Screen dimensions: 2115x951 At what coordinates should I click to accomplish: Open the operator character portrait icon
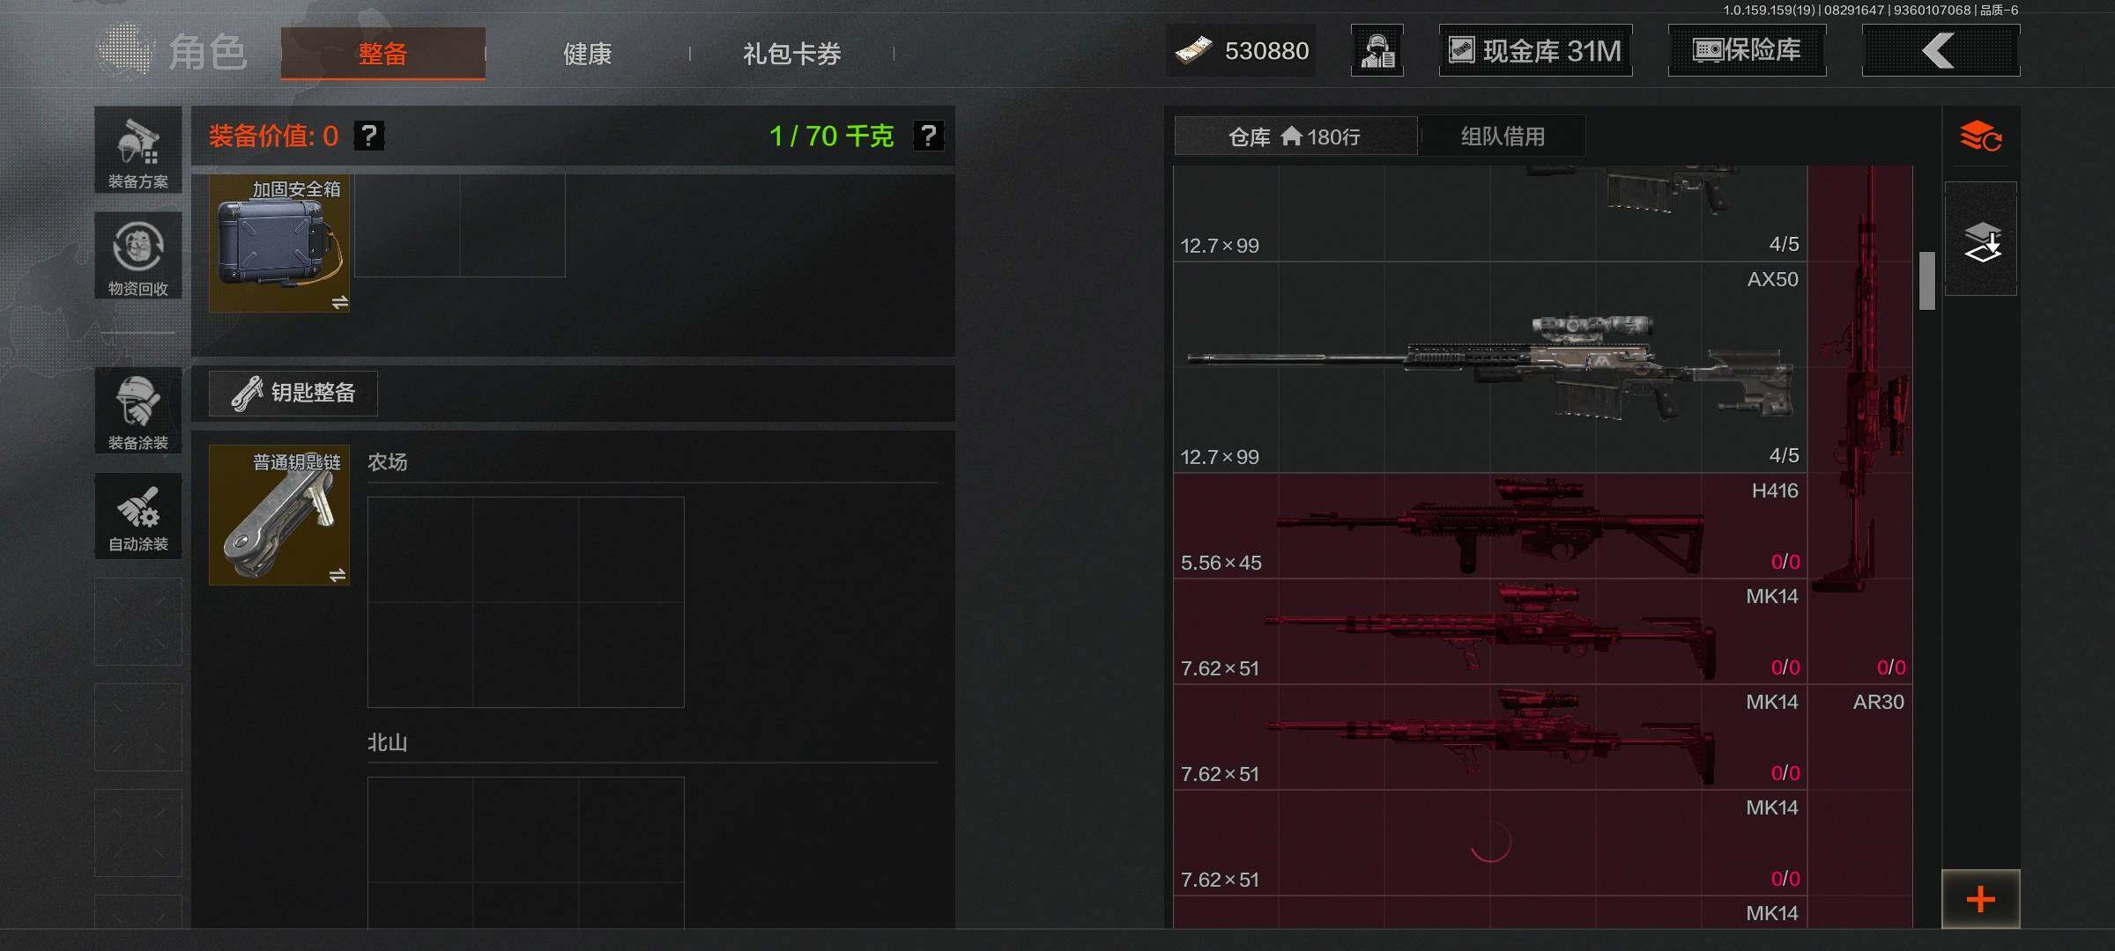[x=1377, y=51]
